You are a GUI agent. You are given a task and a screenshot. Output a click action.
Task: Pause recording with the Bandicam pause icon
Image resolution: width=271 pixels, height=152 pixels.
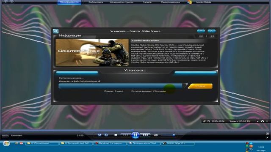pos(267,121)
